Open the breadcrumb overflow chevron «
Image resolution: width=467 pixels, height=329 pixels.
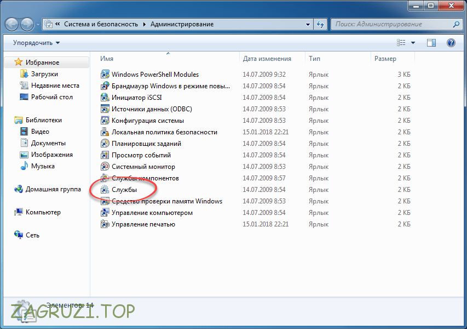[57, 24]
